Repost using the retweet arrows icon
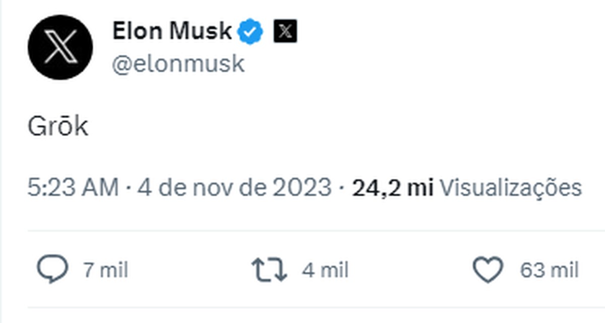Viewport: 605px width, 323px height. coord(269,270)
